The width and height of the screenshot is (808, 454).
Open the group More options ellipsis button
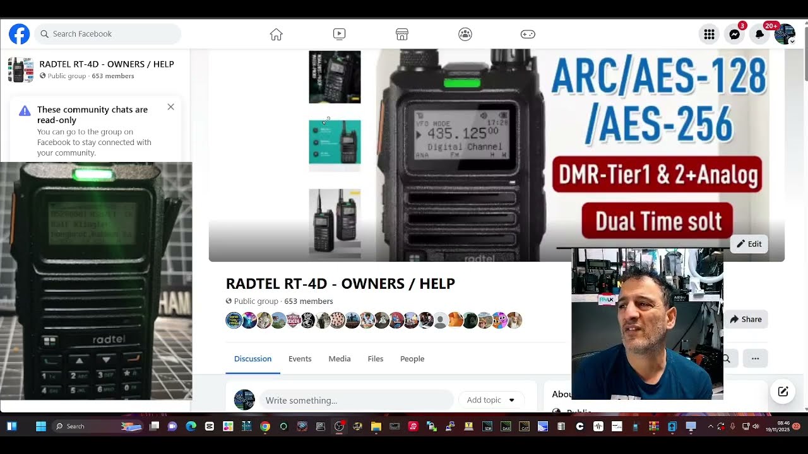pyautogui.click(x=756, y=359)
